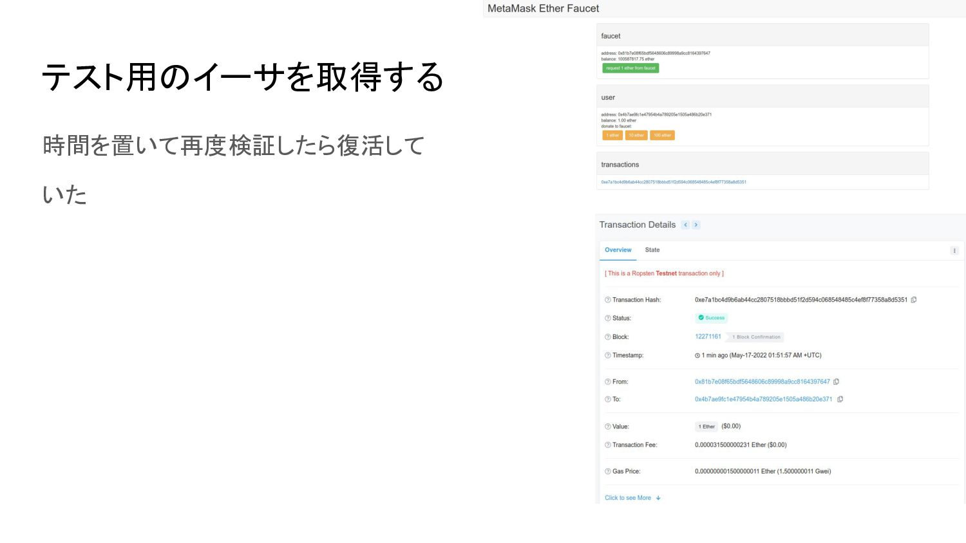Request 1 ether from faucet
Viewport: 966px width, 543px height.
630,68
